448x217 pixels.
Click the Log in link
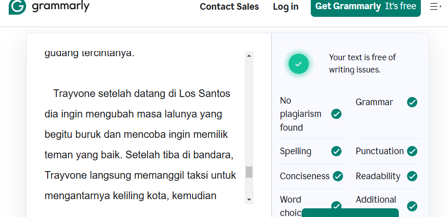coord(285,7)
